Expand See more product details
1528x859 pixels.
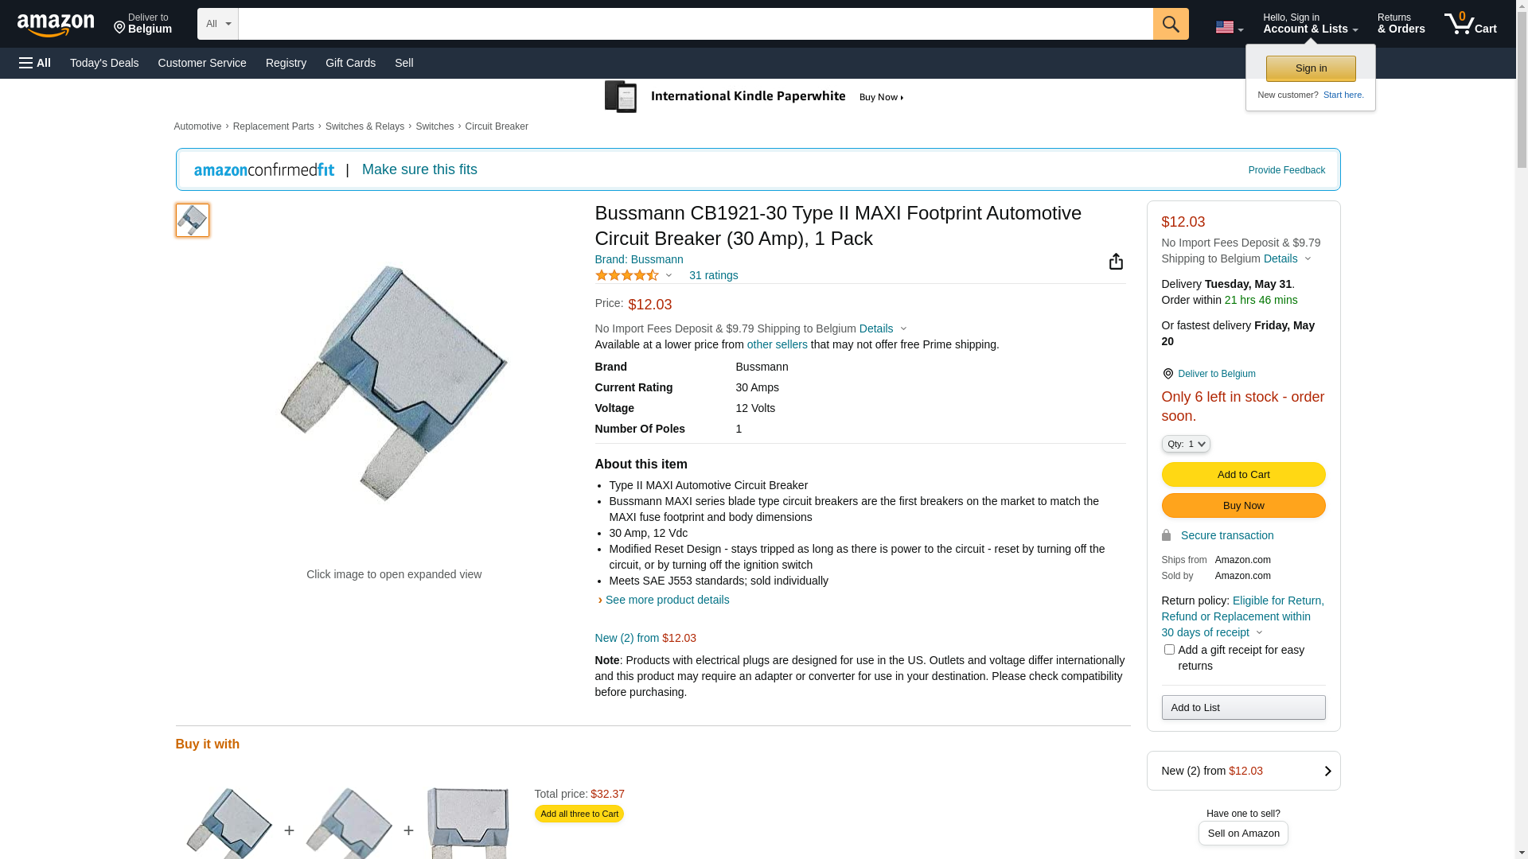click(x=667, y=600)
